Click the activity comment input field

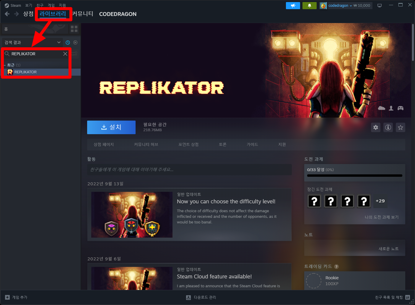click(189, 170)
